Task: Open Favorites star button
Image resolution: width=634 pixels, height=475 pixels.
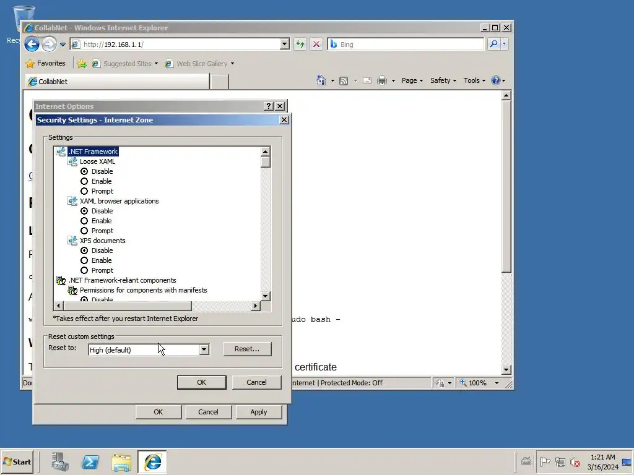Action: 45,64
